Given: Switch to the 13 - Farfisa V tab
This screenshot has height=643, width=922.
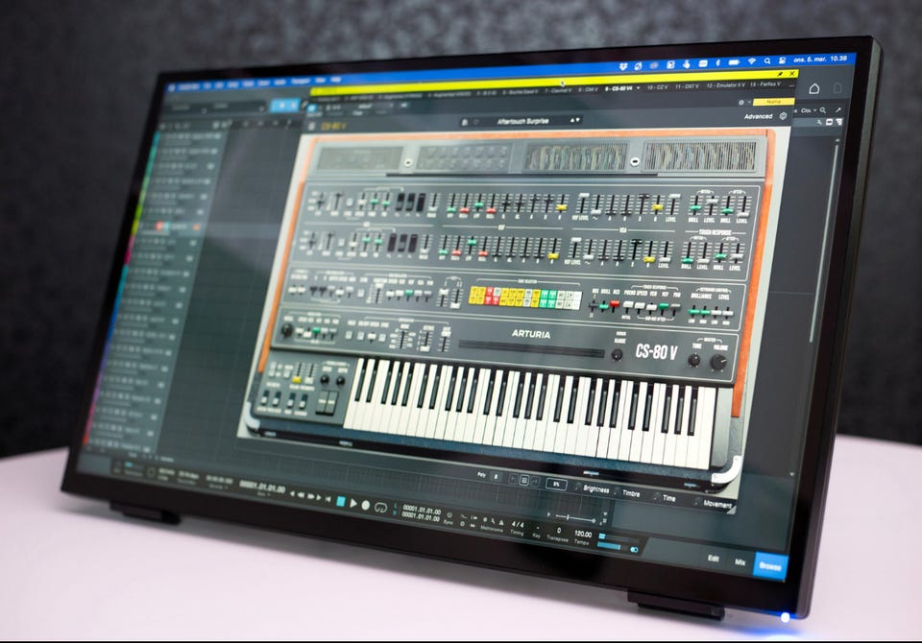Looking at the screenshot, I should click(x=765, y=84).
